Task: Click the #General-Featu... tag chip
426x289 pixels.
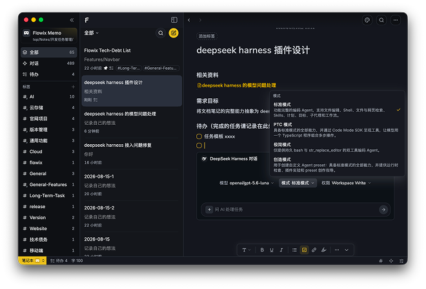Action: (161, 69)
